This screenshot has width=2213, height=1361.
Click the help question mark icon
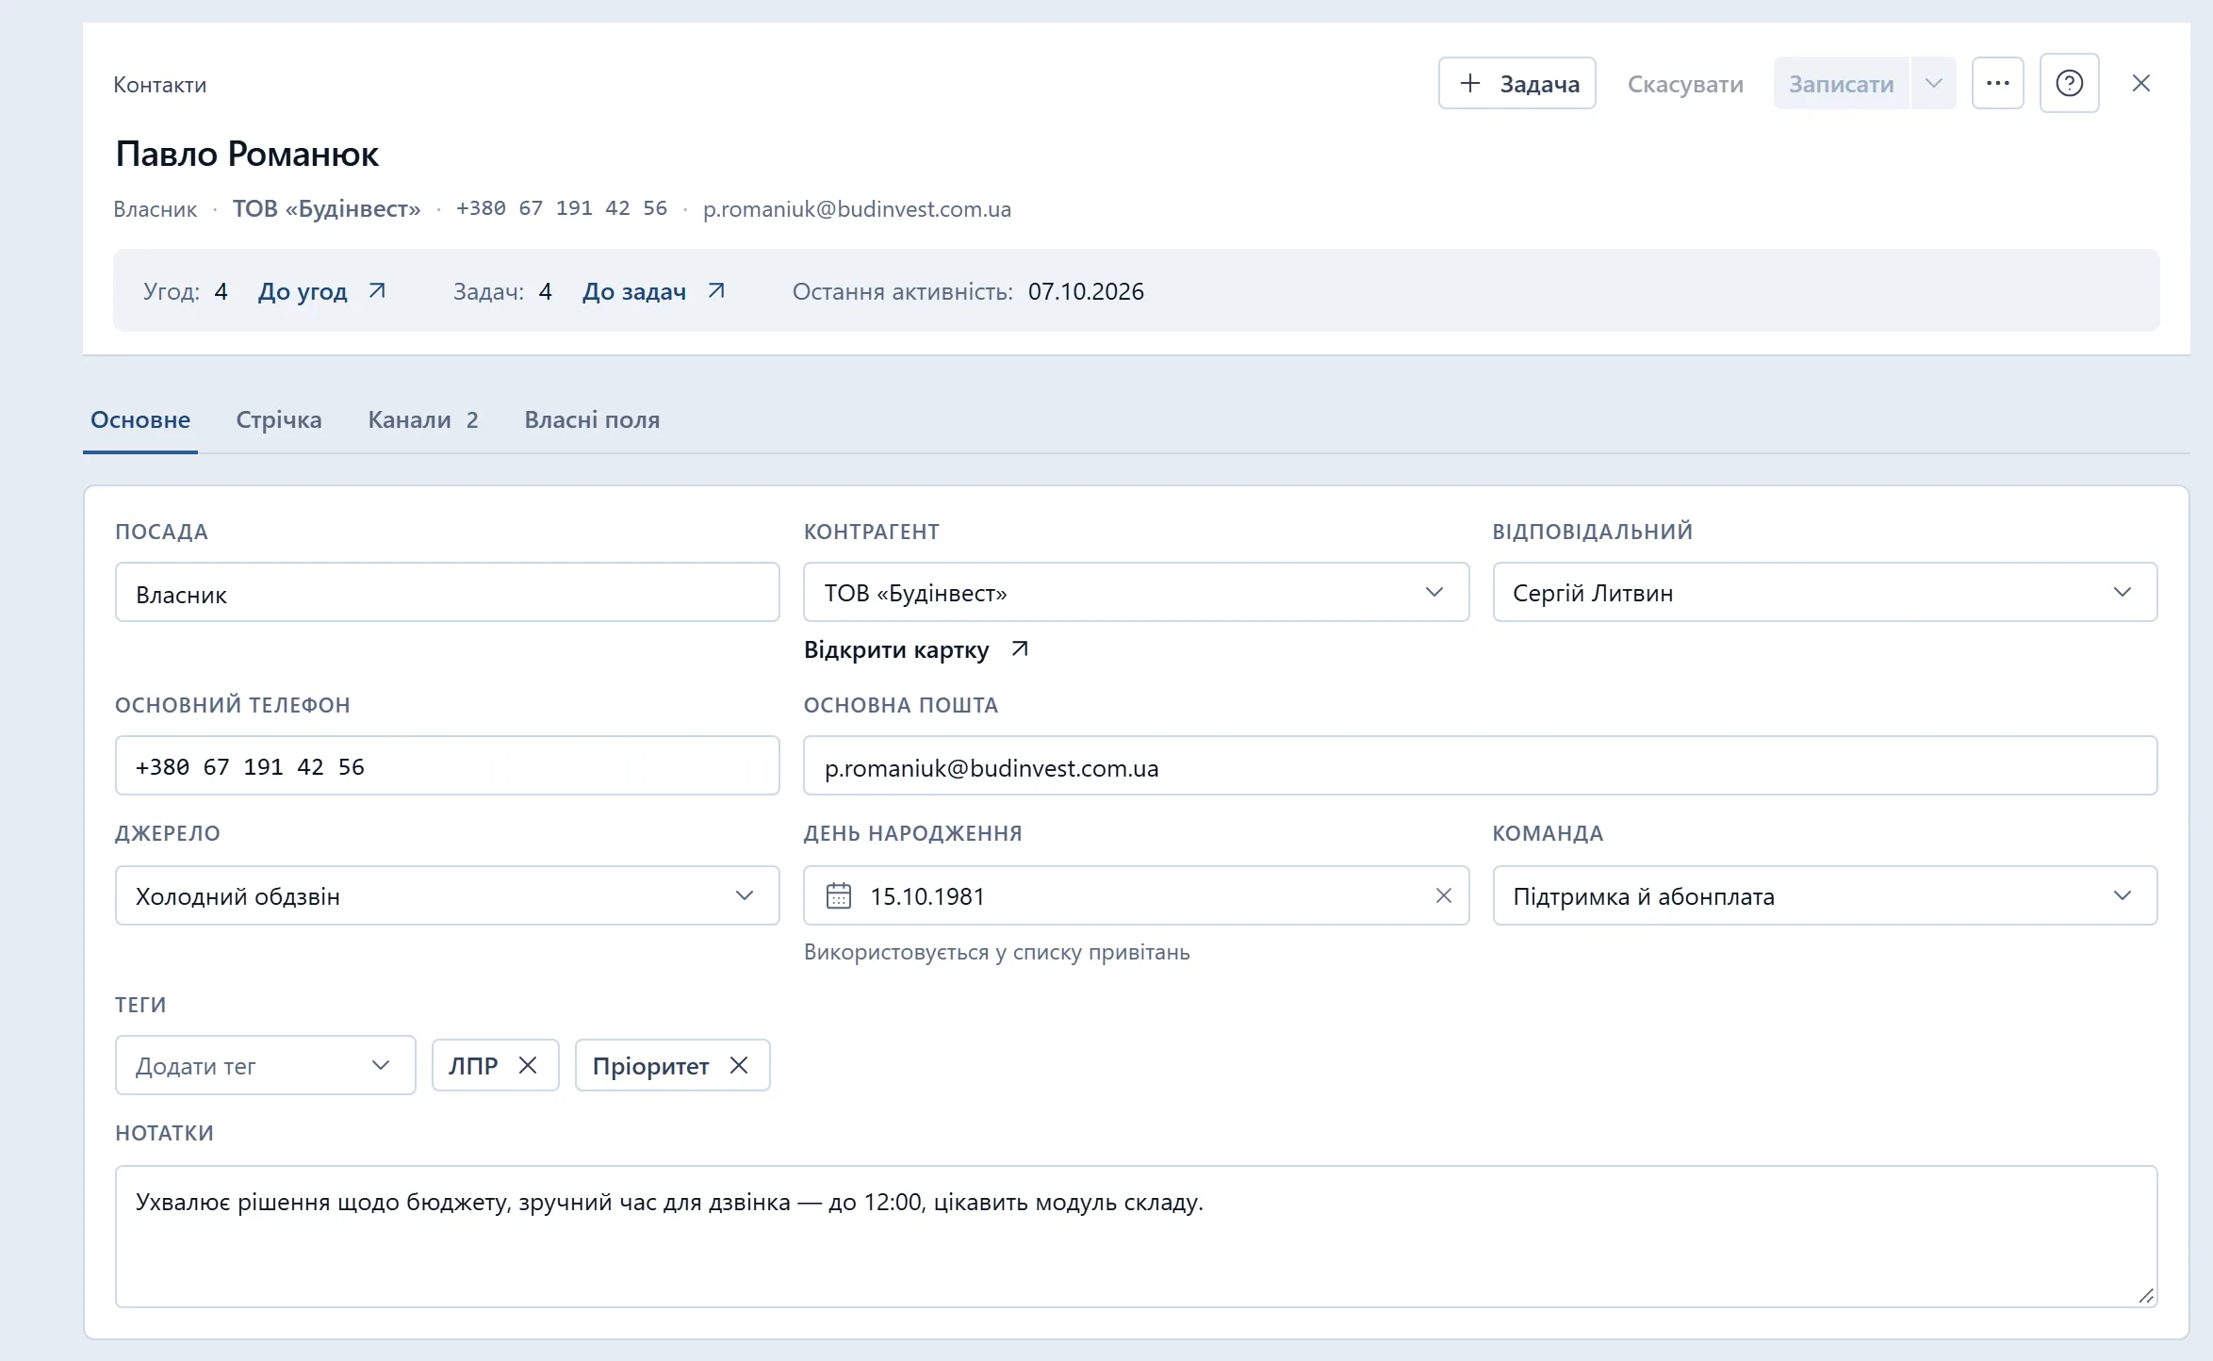(x=2069, y=83)
